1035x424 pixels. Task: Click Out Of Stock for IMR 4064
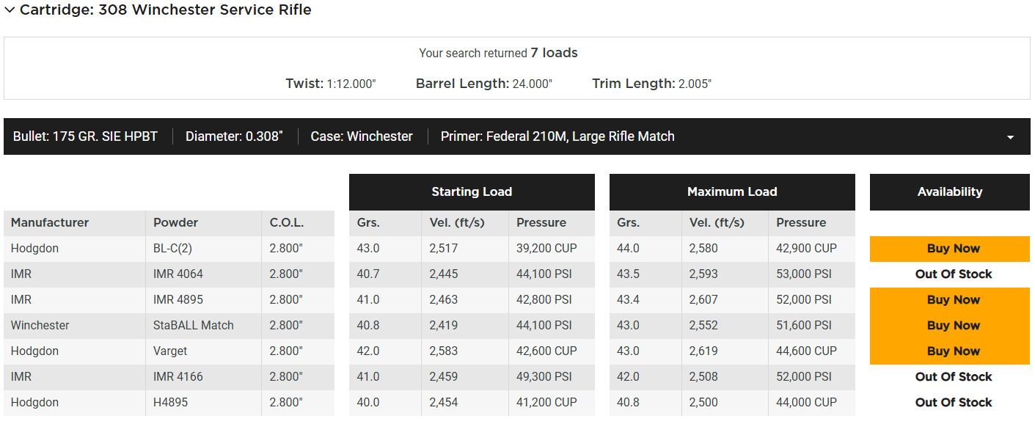(x=953, y=274)
